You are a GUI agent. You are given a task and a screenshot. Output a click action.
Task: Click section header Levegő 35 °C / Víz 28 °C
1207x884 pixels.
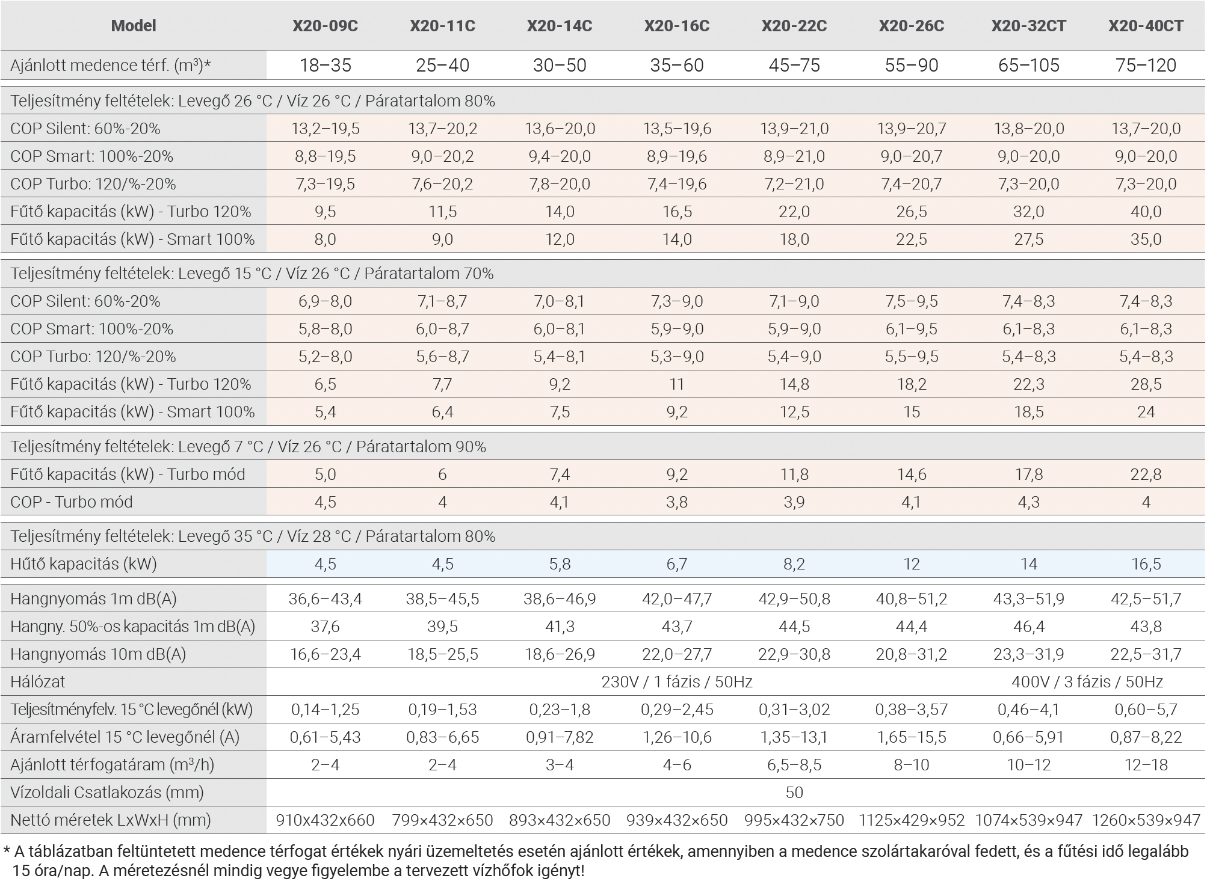[x=253, y=536]
